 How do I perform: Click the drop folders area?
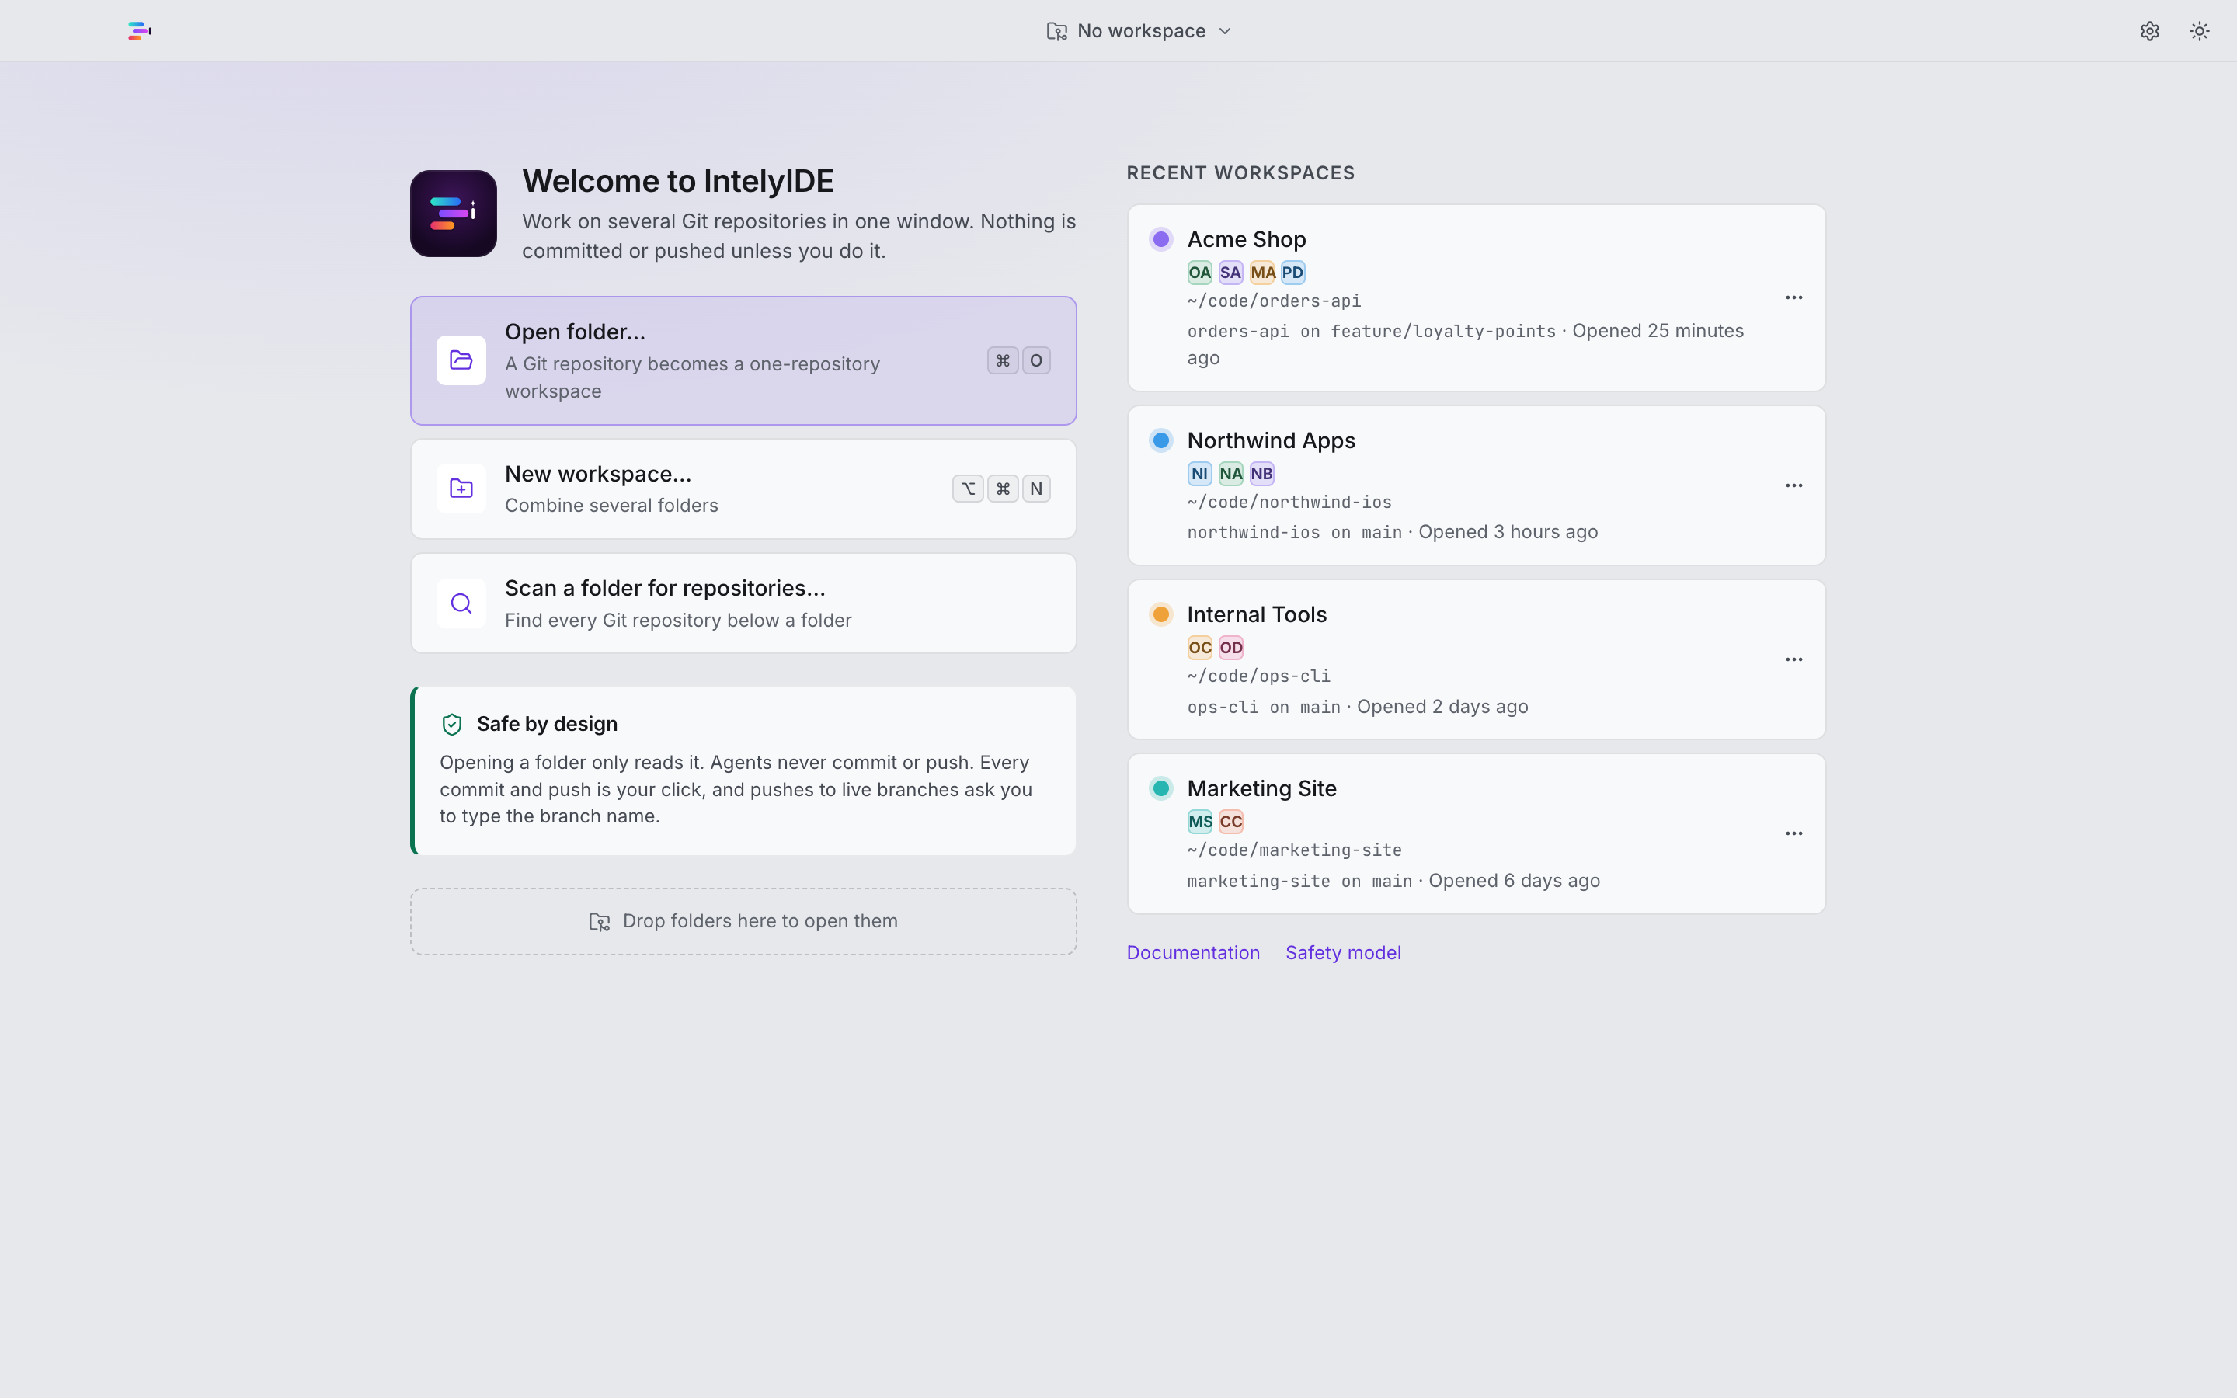[x=743, y=921]
